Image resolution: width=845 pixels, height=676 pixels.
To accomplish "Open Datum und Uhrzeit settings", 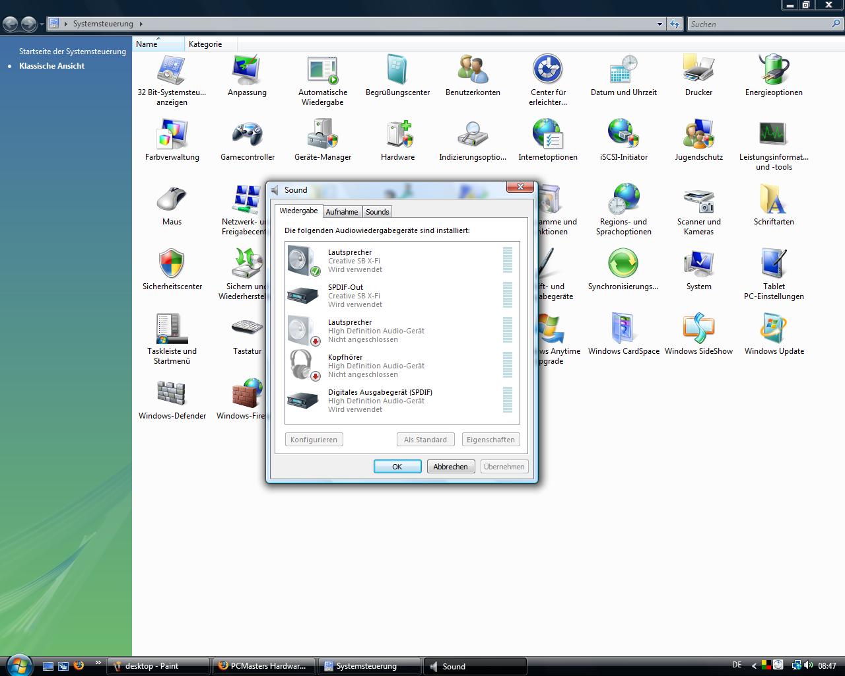I will point(623,70).
